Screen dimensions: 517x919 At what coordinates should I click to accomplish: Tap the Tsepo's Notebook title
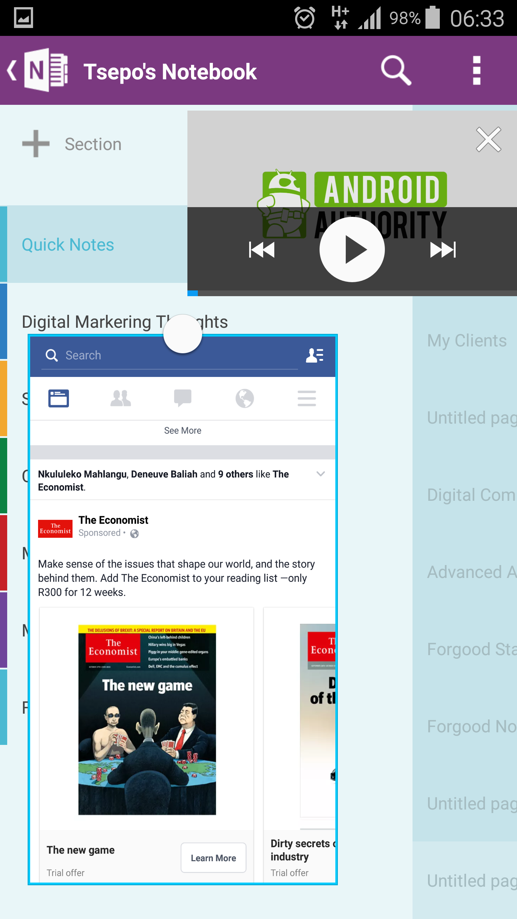pos(170,71)
